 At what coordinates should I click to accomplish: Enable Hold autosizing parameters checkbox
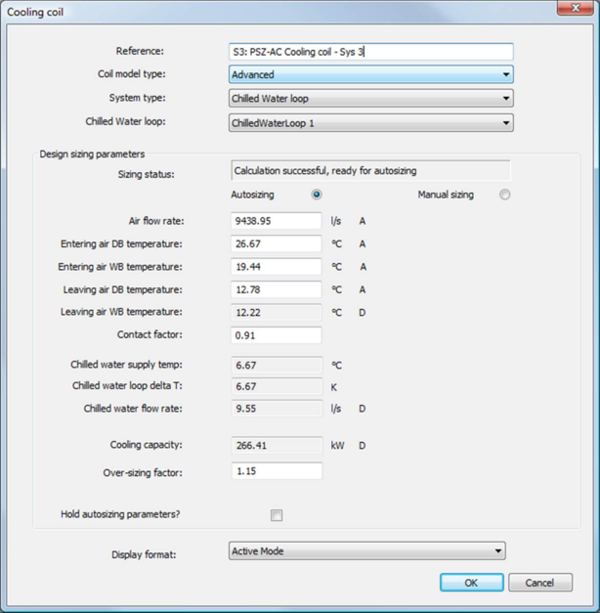coord(277,515)
